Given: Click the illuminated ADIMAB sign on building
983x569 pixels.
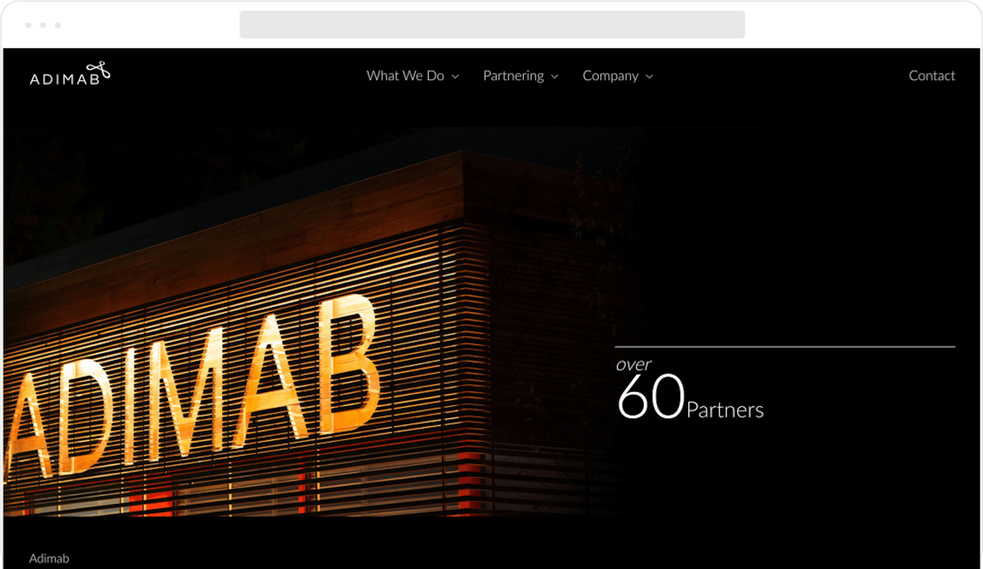Looking at the screenshot, I should [x=193, y=386].
